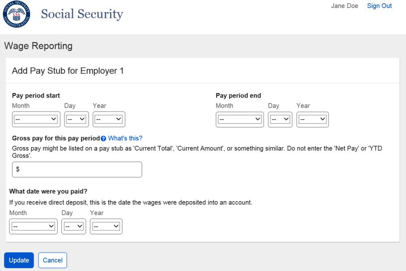Open the "What's this?" help link
Viewport: 406px width, 271px height.
[125, 138]
